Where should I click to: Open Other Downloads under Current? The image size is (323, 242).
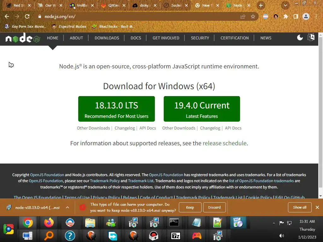click(x=179, y=128)
